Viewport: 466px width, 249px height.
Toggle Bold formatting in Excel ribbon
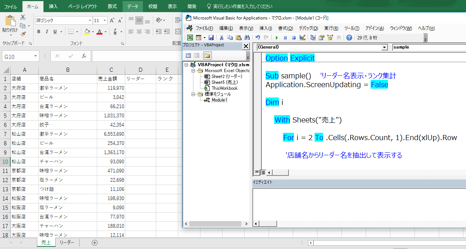pos(39,32)
